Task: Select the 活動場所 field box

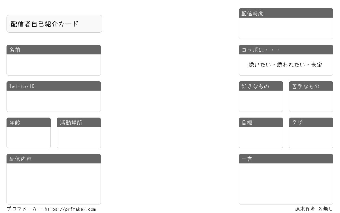Action: click(79, 137)
